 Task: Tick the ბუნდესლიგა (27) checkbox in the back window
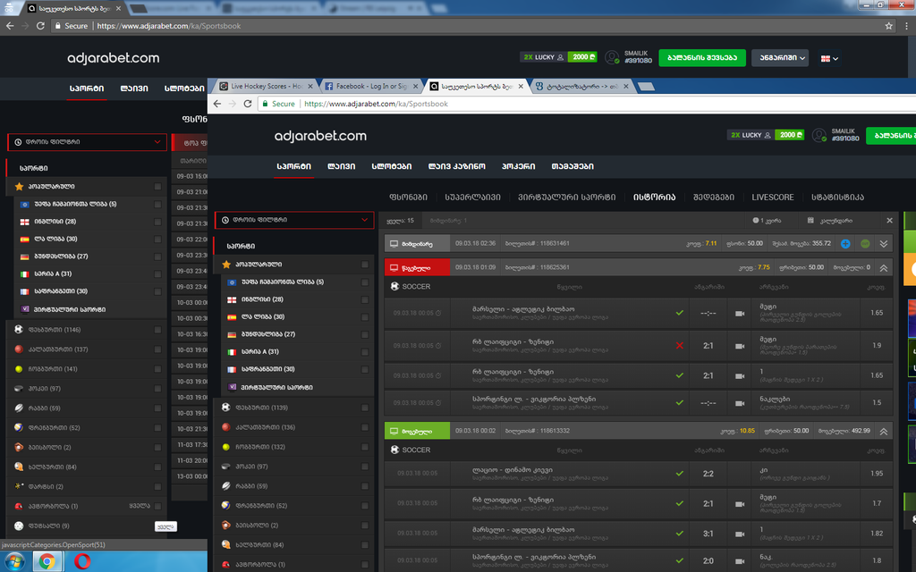point(157,257)
